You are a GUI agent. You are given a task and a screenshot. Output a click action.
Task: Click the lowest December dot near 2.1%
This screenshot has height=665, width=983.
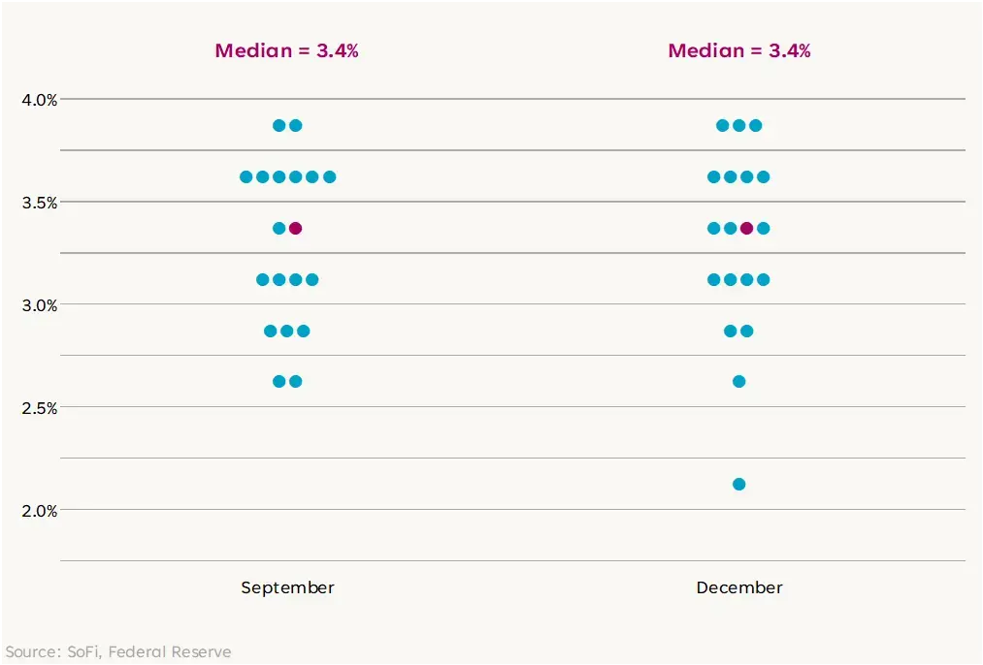pos(738,484)
